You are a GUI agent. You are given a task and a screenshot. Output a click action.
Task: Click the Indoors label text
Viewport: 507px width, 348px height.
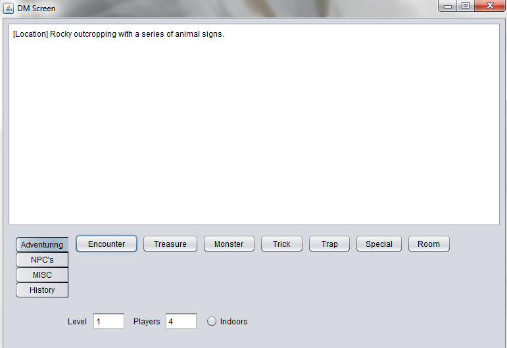click(x=234, y=322)
